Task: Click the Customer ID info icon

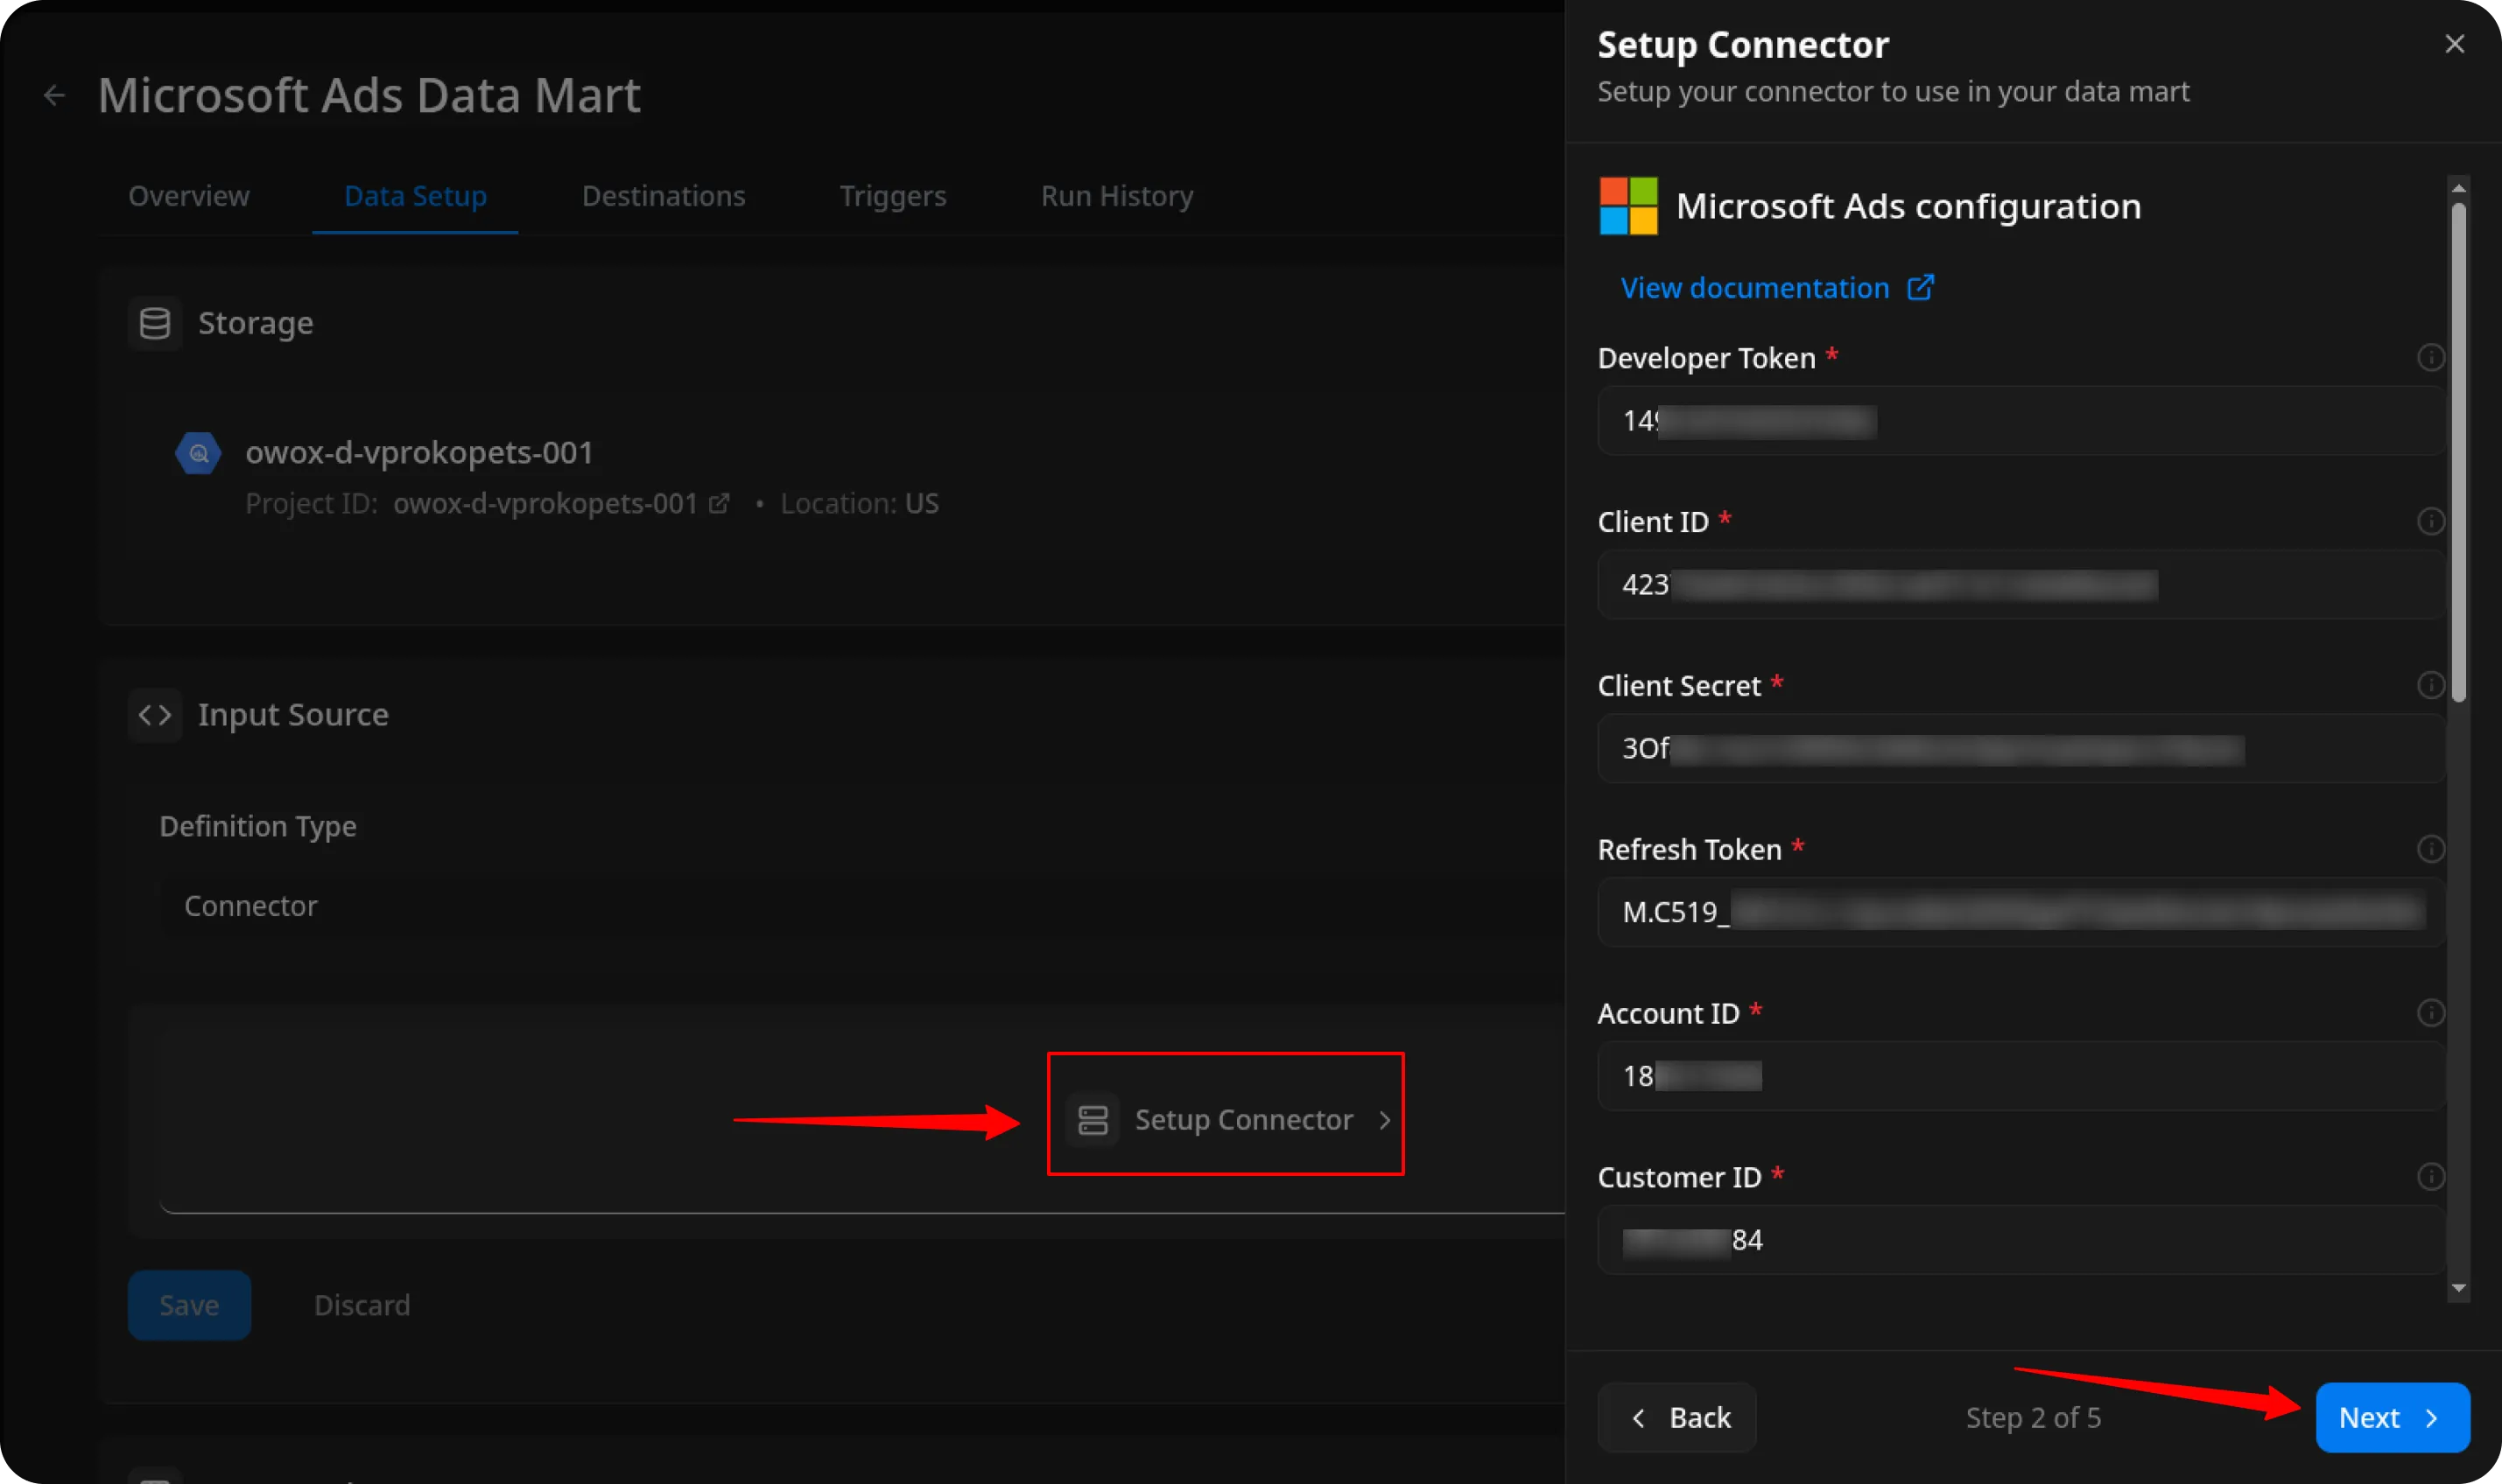Action: click(2429, 1177)
